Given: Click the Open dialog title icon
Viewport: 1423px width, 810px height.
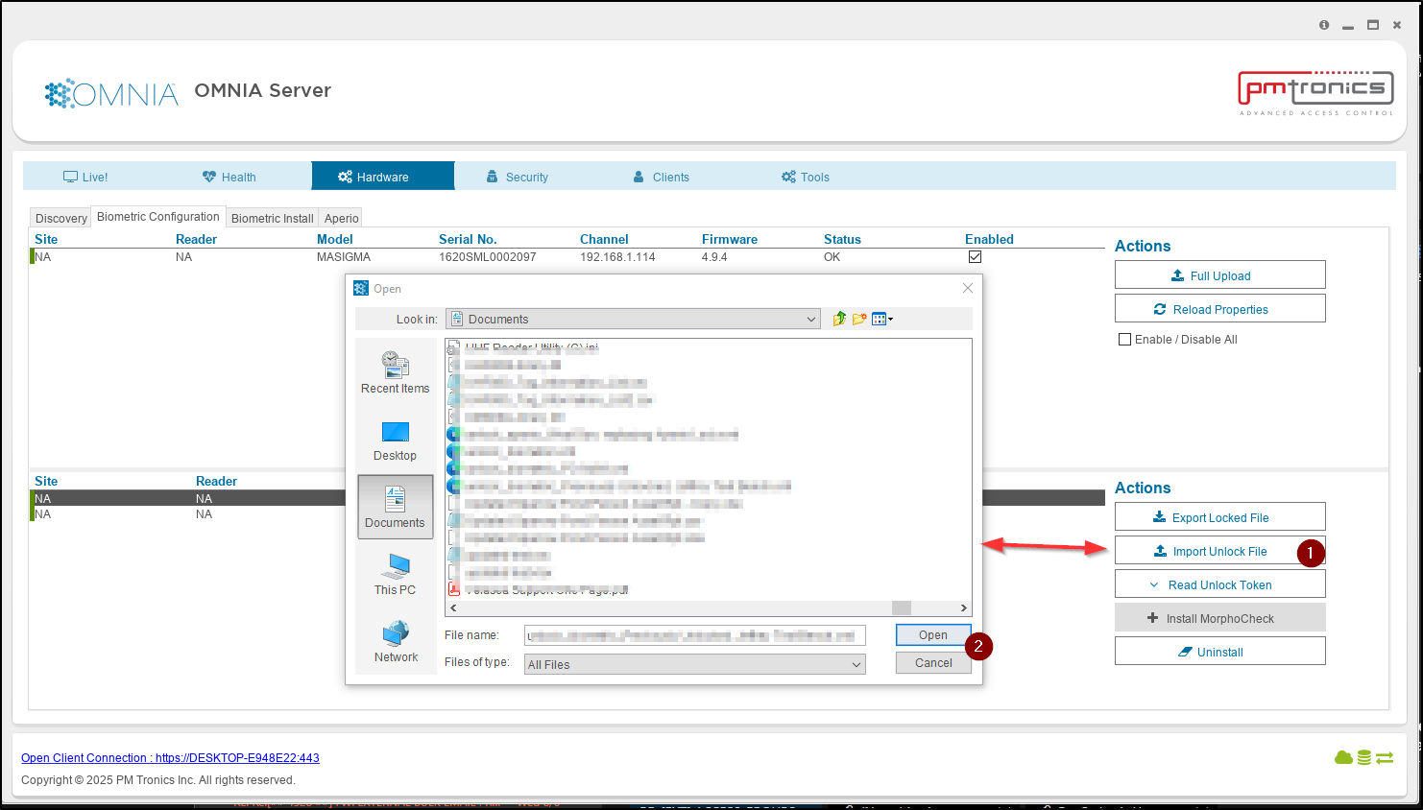Looking at the screenshot, I should coord(361,288).
